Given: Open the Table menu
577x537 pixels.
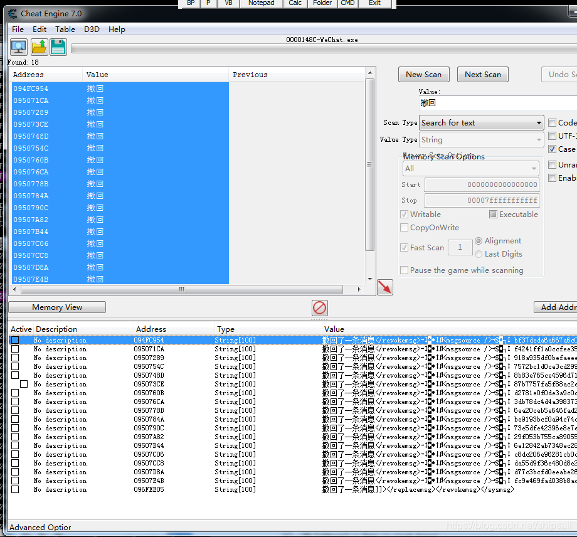Looking at the screenshot, I should [65, 29].
